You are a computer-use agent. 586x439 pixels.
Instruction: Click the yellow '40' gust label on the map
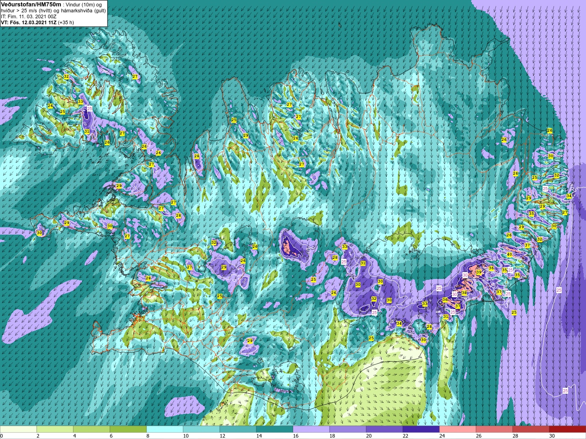(x=510, y=254)
